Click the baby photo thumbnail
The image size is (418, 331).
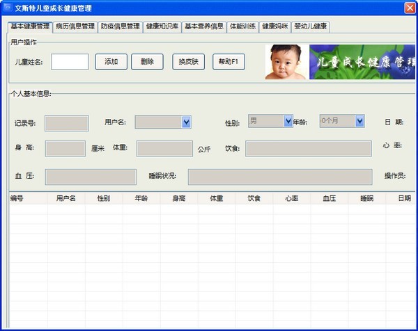click(x=286, y=62)
